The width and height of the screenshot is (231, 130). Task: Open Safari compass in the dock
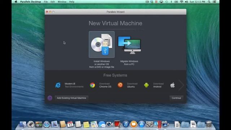47,124
